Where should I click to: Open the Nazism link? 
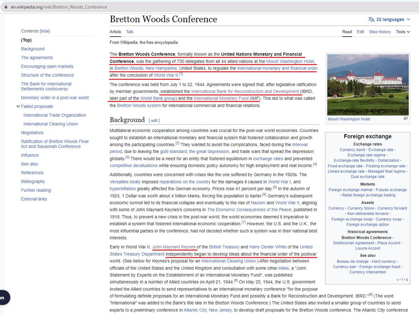pos(258,203)
